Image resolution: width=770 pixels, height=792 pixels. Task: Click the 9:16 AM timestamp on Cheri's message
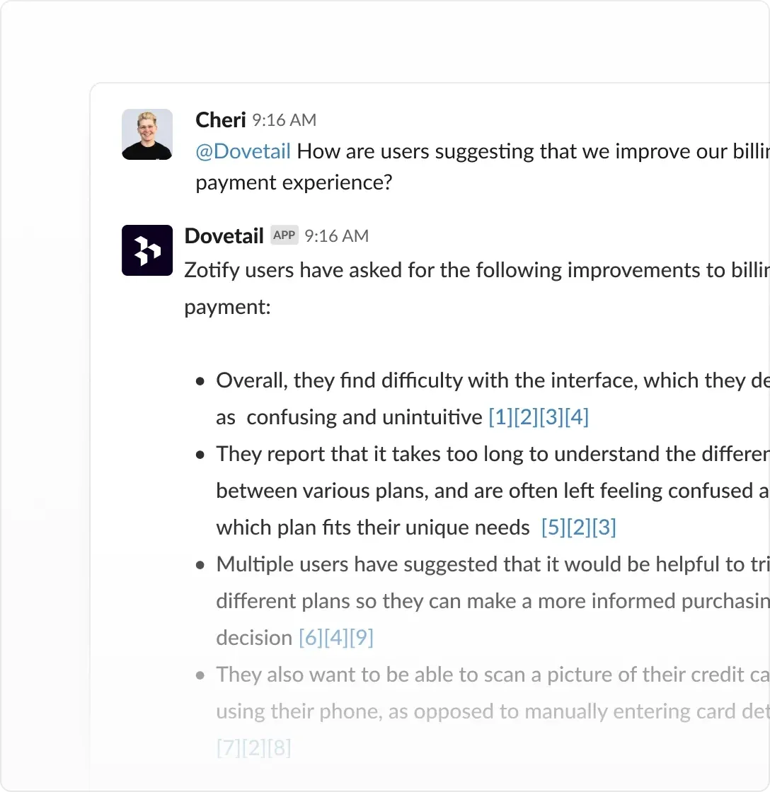click(283, 120)
